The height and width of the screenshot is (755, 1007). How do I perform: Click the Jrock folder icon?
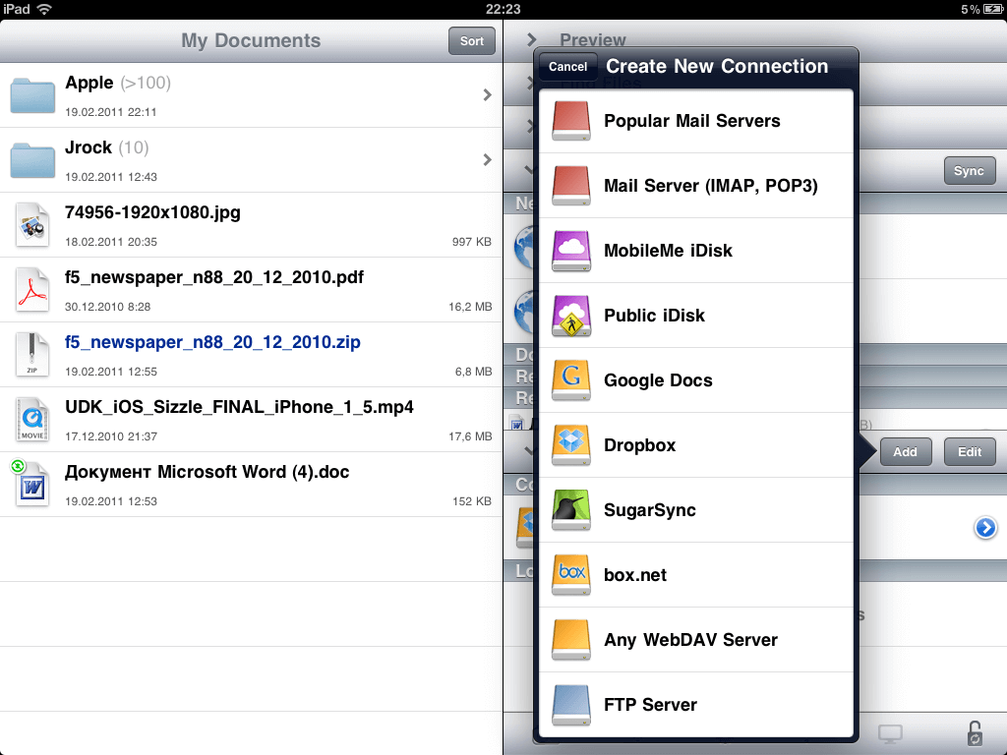click(32, 160)
